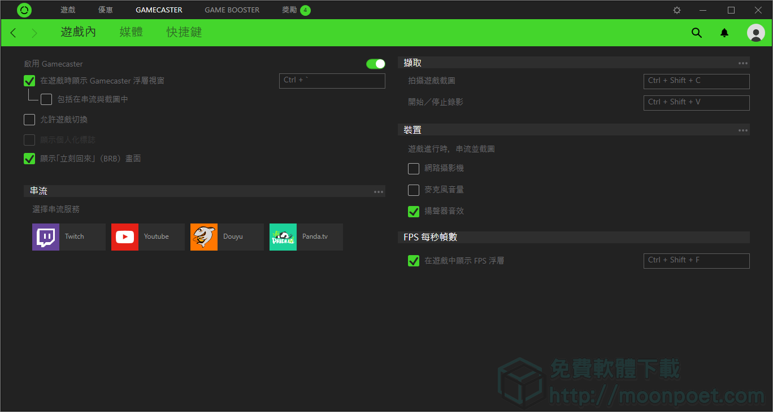Screen dimensions: 773x412
Task: Choose Panda.tv as streaming service
Action: 306,237
